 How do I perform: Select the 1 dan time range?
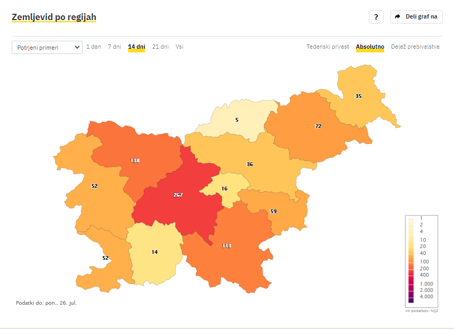click(94, 47)
